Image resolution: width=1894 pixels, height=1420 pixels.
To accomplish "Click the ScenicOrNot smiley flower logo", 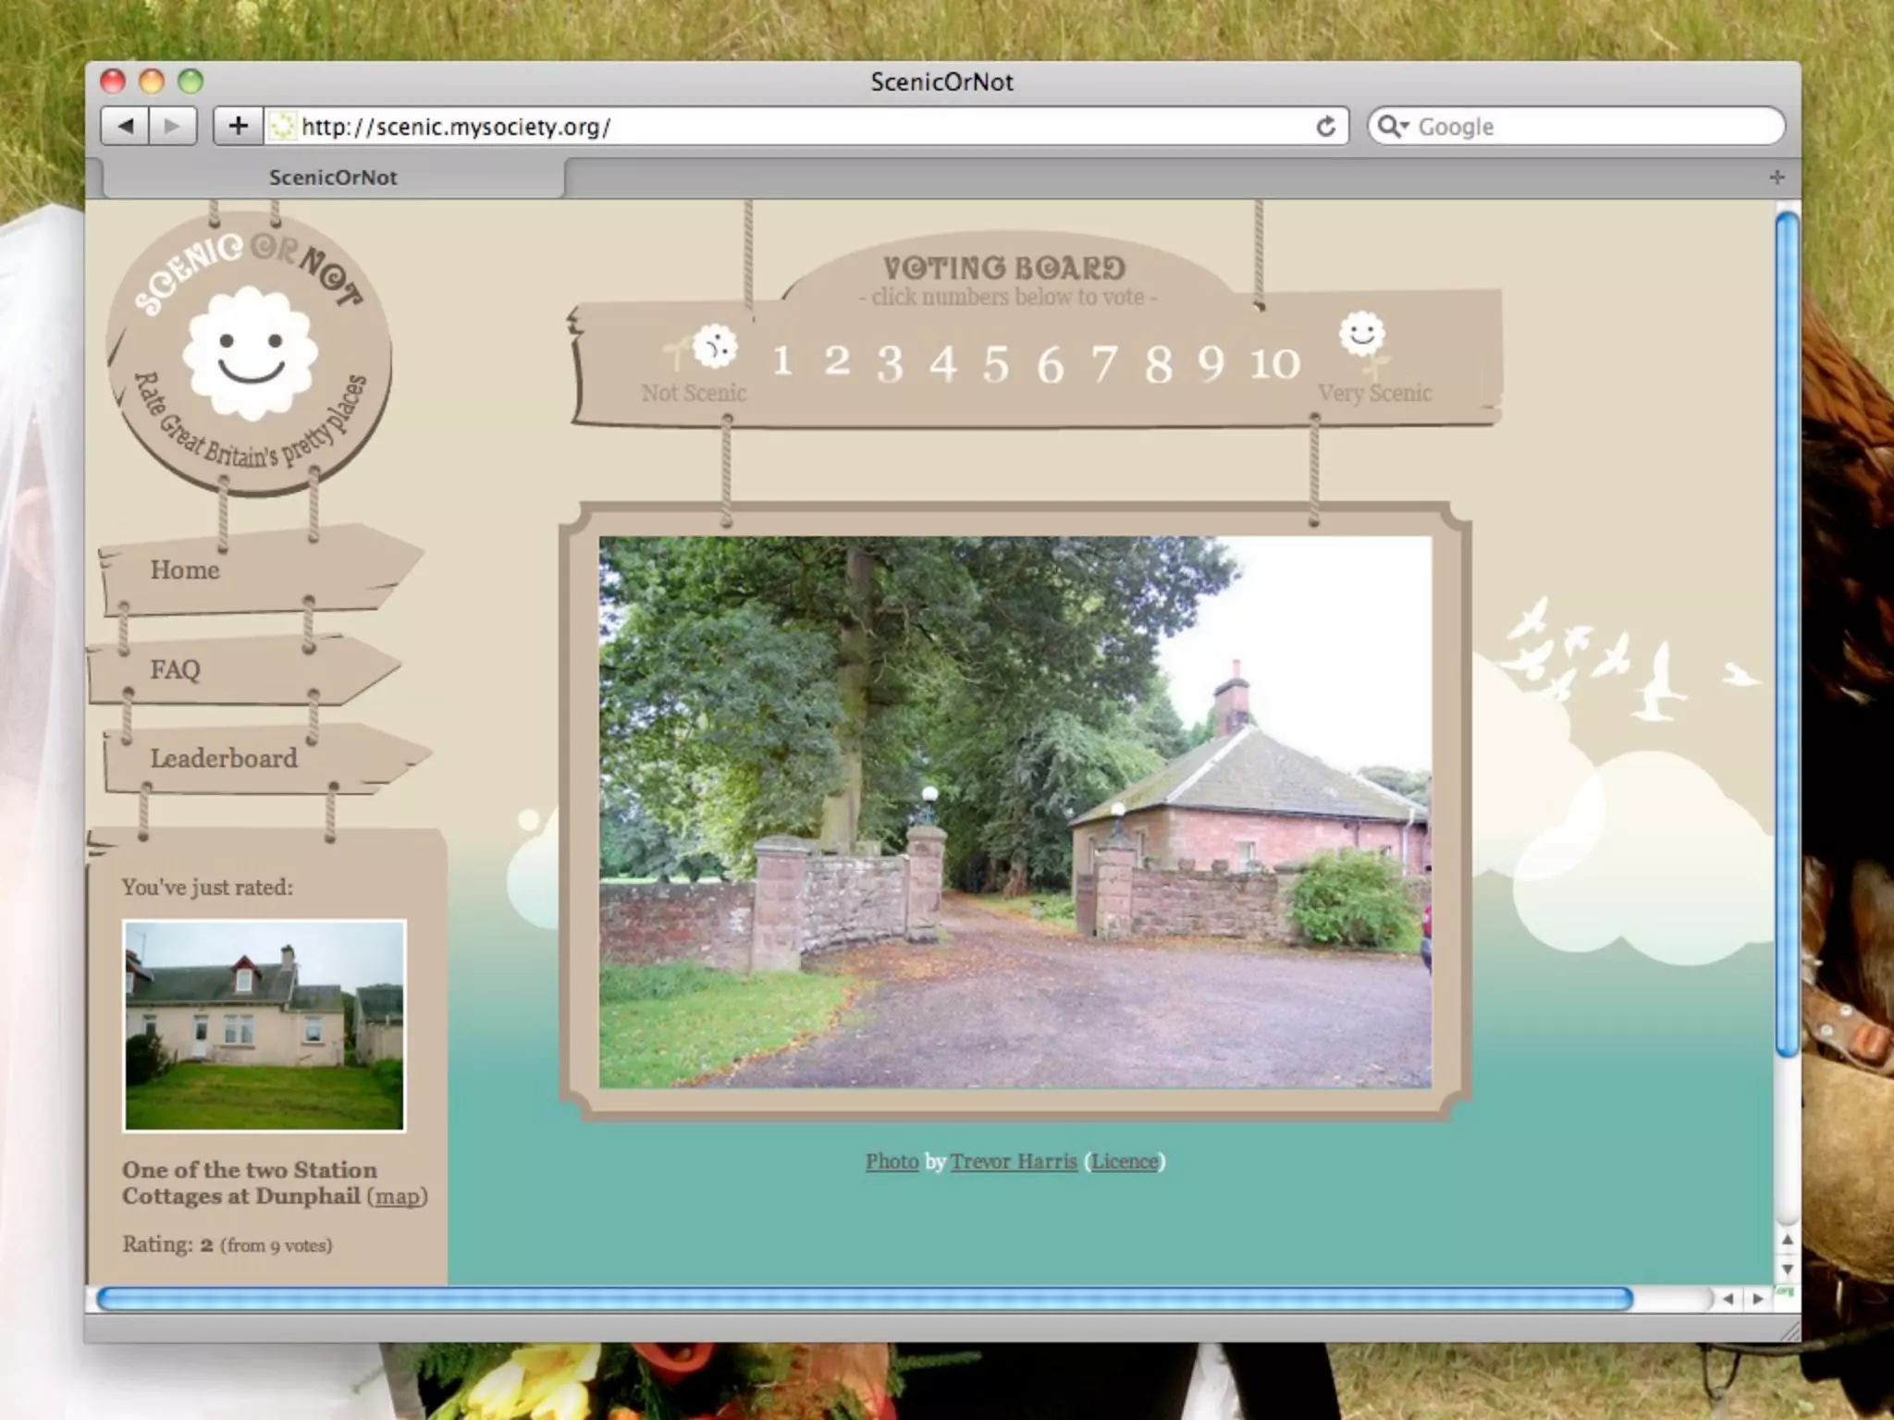I will tap(250, 353).
